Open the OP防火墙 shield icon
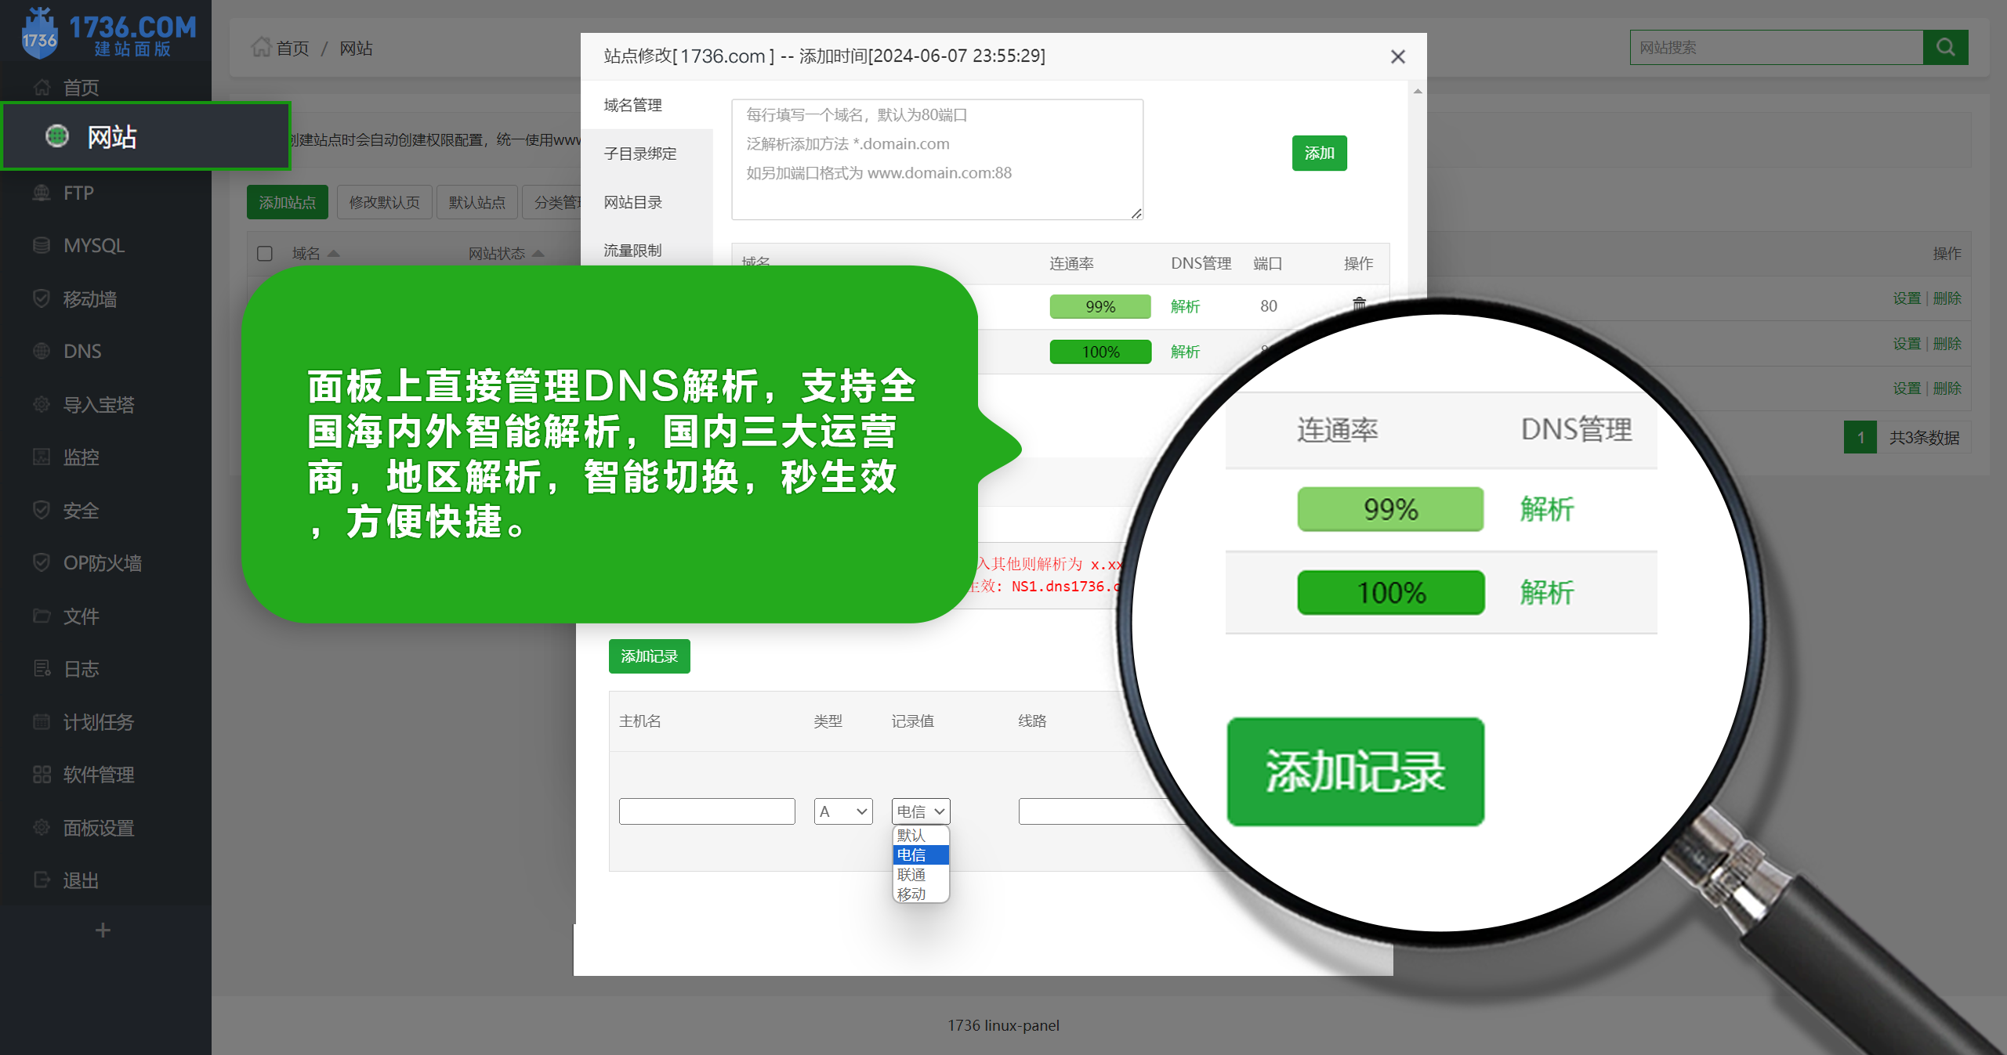 tap(42, 562)
